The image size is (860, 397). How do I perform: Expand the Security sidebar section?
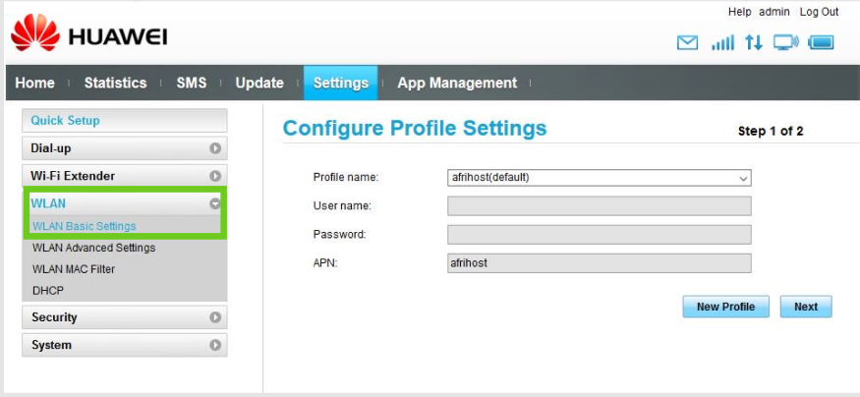point(124,317)
